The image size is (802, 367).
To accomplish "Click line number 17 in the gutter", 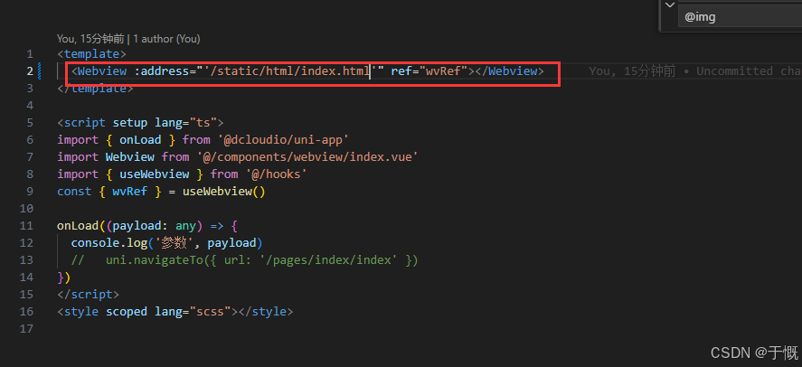I will tap(26, 329).
